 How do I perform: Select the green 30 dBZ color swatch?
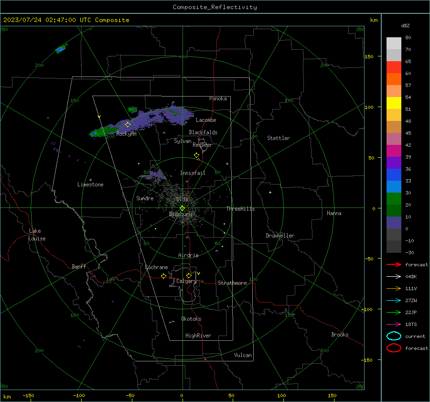(x=394, y=198)
